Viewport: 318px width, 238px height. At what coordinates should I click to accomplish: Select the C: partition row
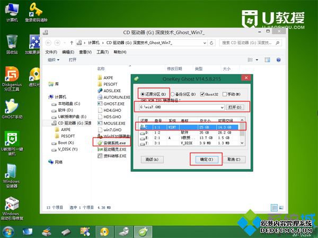coord(189,127)
